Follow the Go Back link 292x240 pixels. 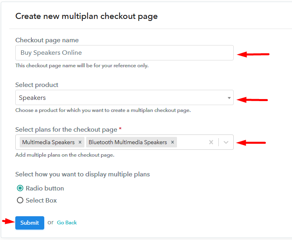point(67,223)
